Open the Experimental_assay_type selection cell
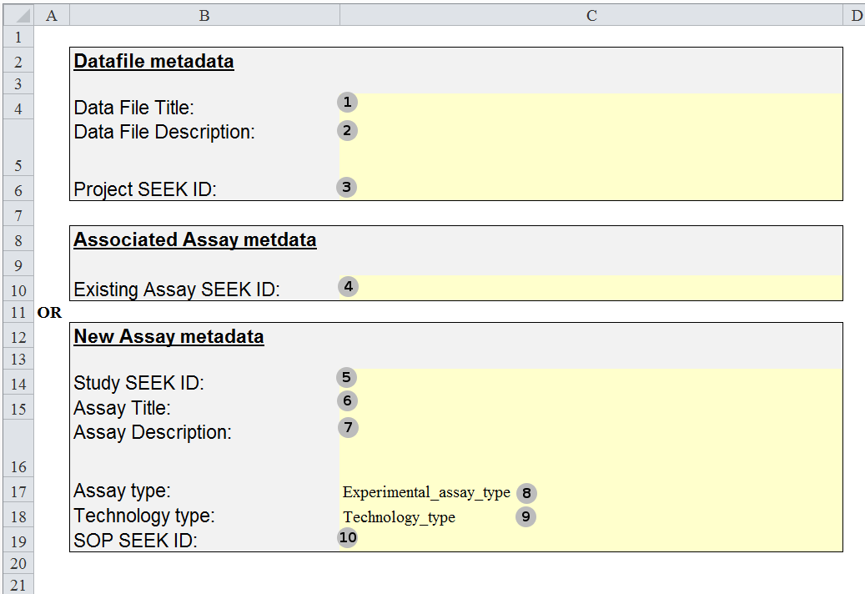The image size is (865, 594). [425, 492]
